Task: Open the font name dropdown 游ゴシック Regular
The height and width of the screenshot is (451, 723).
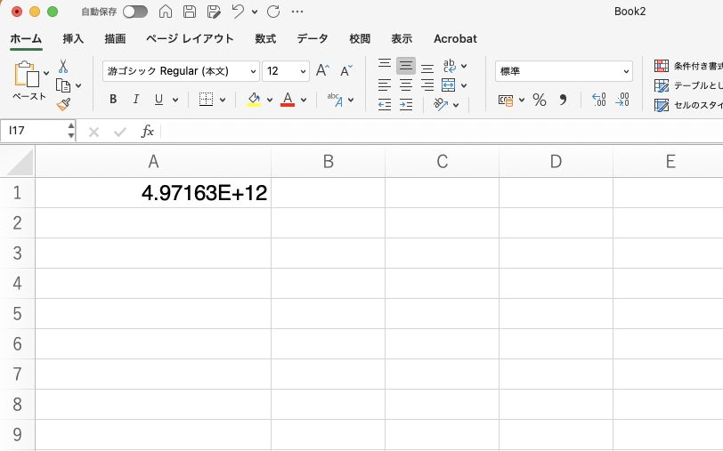Action: pos(182,71)
